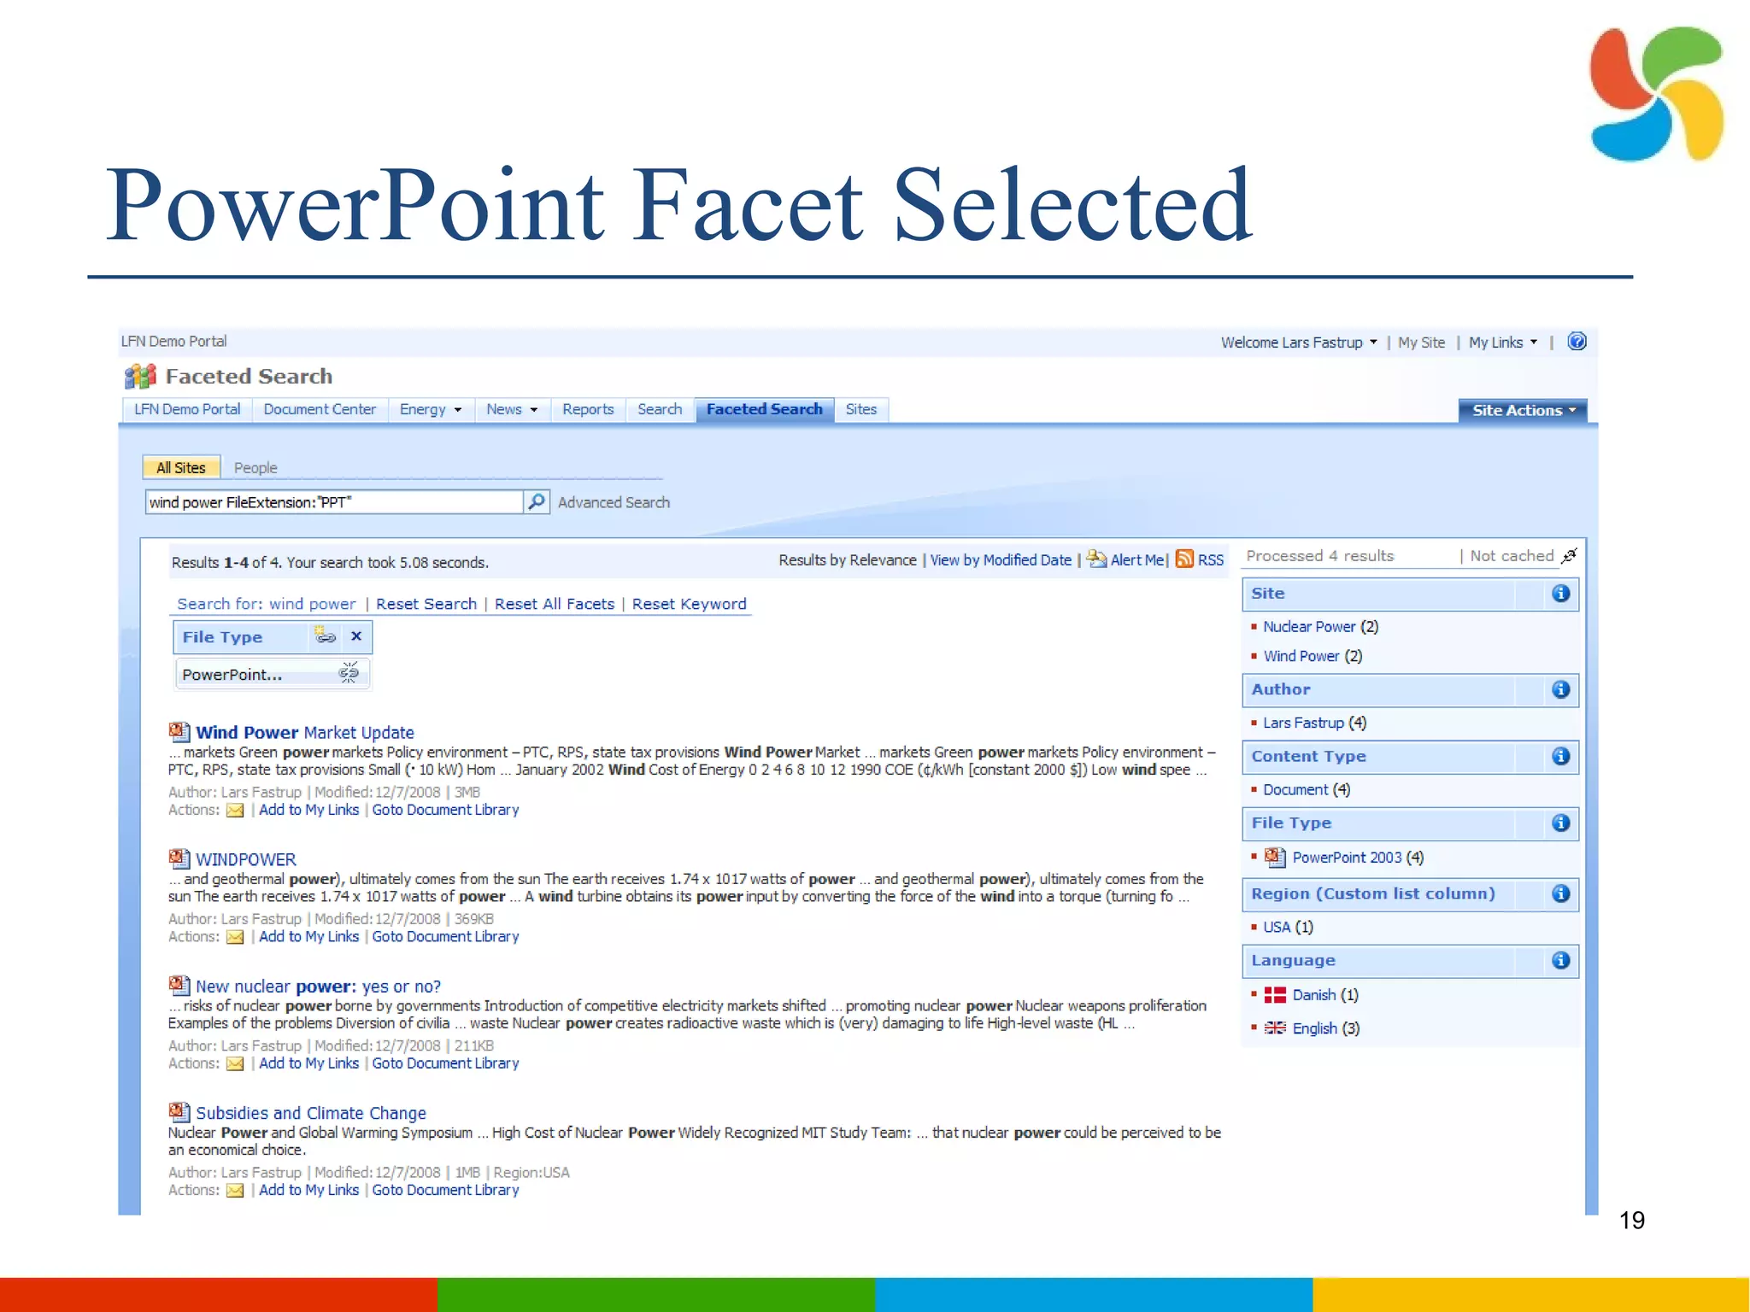Viewport: 1750px width, 1312px height.
Task: Switch to the People search scope
Action: (255, 467)
